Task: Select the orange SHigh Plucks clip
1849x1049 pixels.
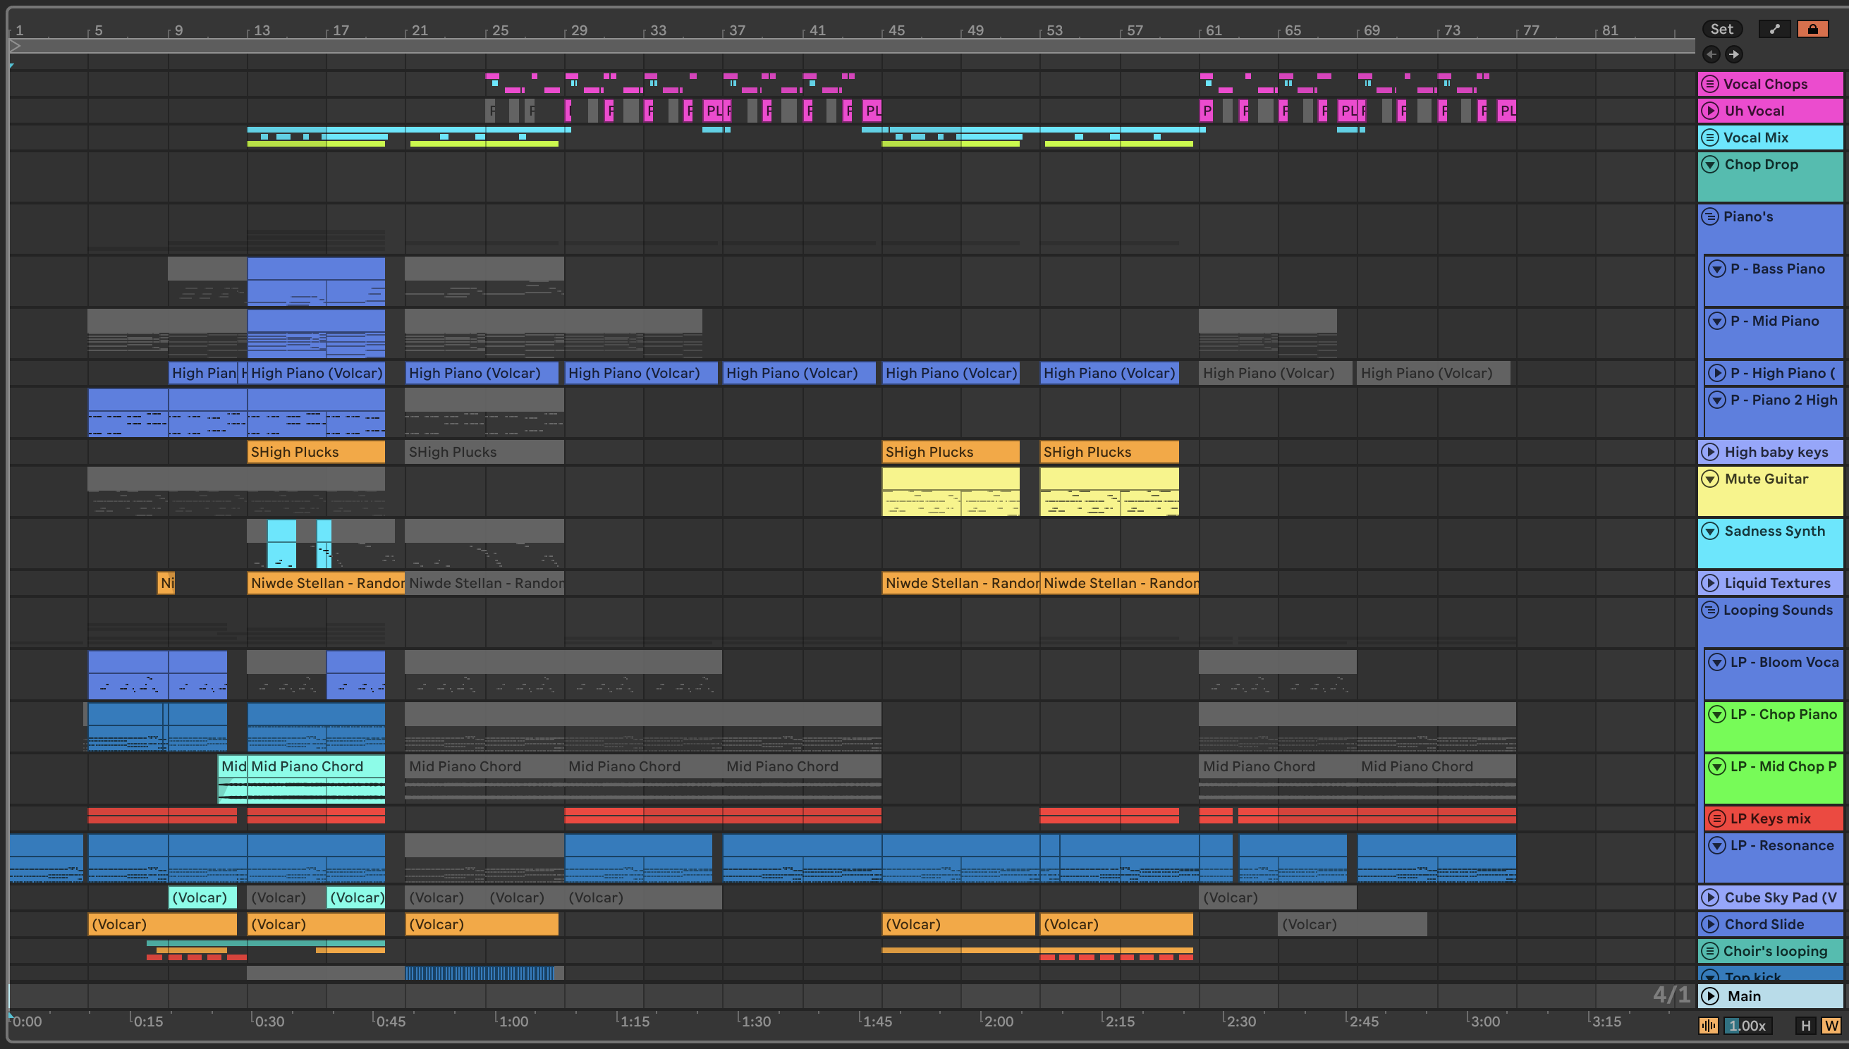Action: pyautogui.click(x=315, y=452)
